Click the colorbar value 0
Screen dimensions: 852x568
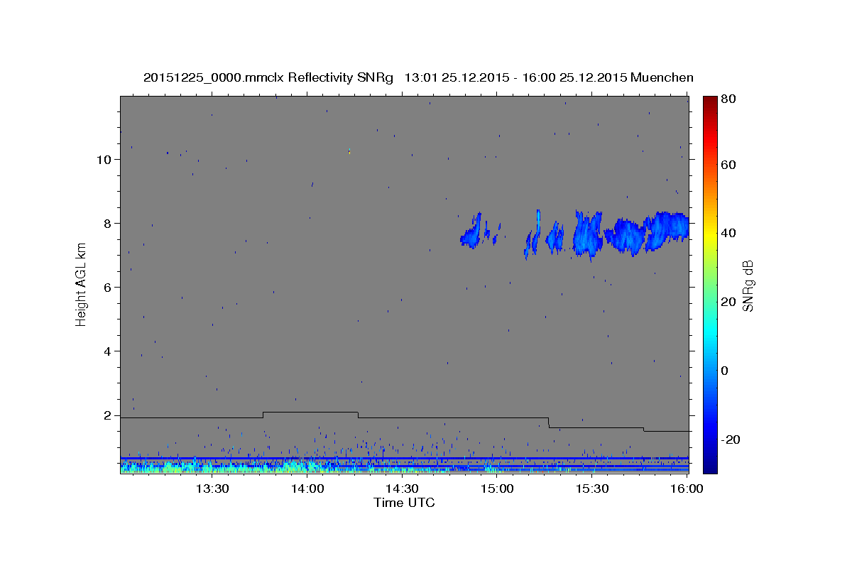pyautogui.click(x=724, y=371)
